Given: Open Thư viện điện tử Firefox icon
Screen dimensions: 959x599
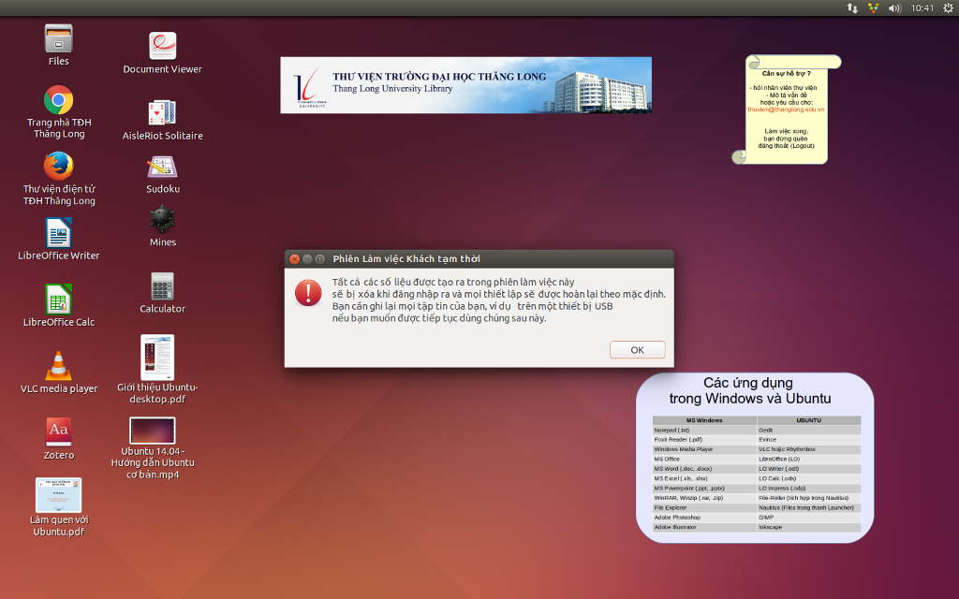Looking at the screenshot, I should (59, 167).
